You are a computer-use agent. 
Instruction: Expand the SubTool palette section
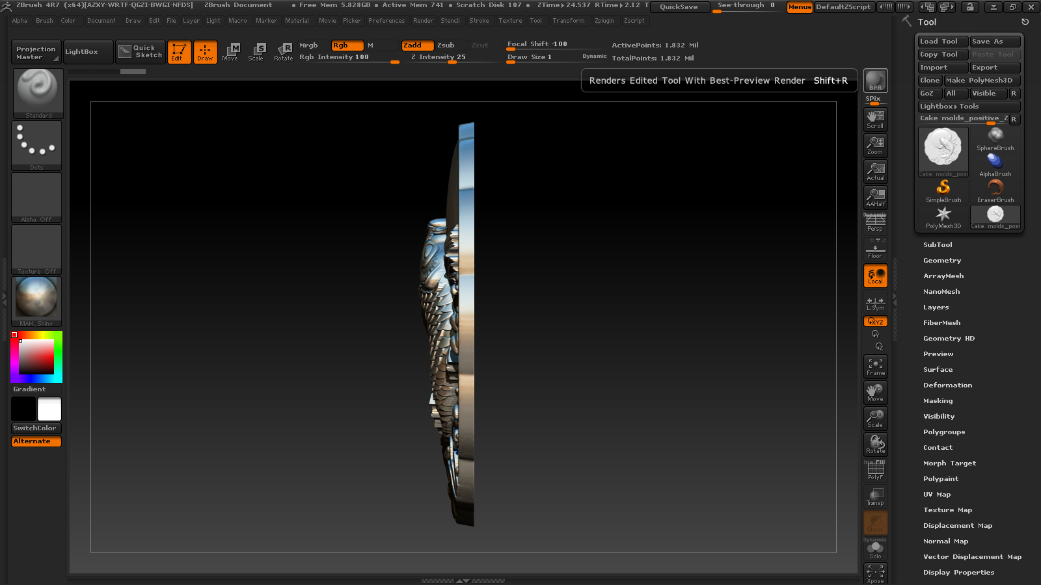(x=938, y=245)
